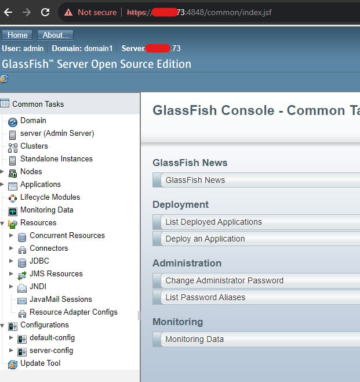
Task: Click the Clusters icon
Action: click(13, 148)
